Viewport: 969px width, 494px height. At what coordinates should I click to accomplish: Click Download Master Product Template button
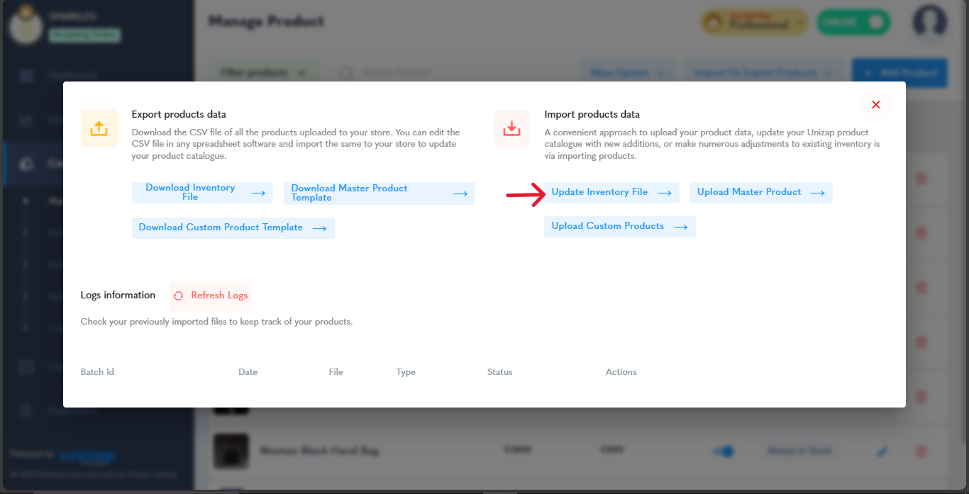pos(380,193)
